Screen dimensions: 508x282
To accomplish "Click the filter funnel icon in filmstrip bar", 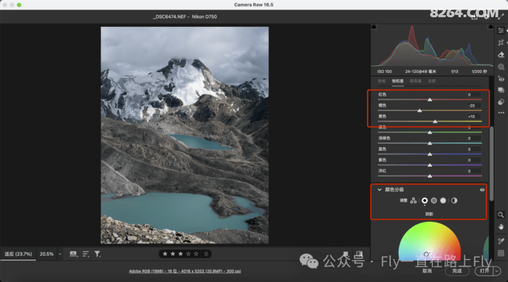I will point(97,254).
